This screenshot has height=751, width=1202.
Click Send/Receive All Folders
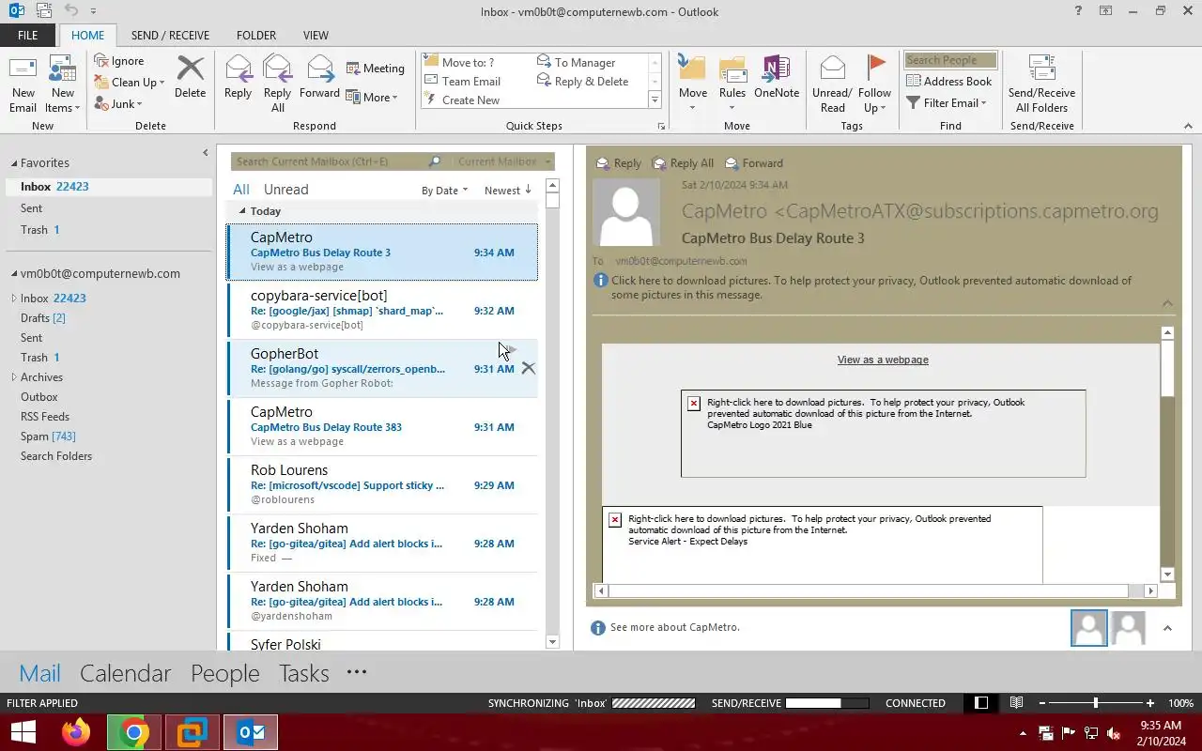(x=1041, y=84)
